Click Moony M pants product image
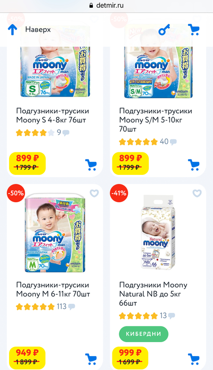 pyautogui.click(x=55, y=233)
